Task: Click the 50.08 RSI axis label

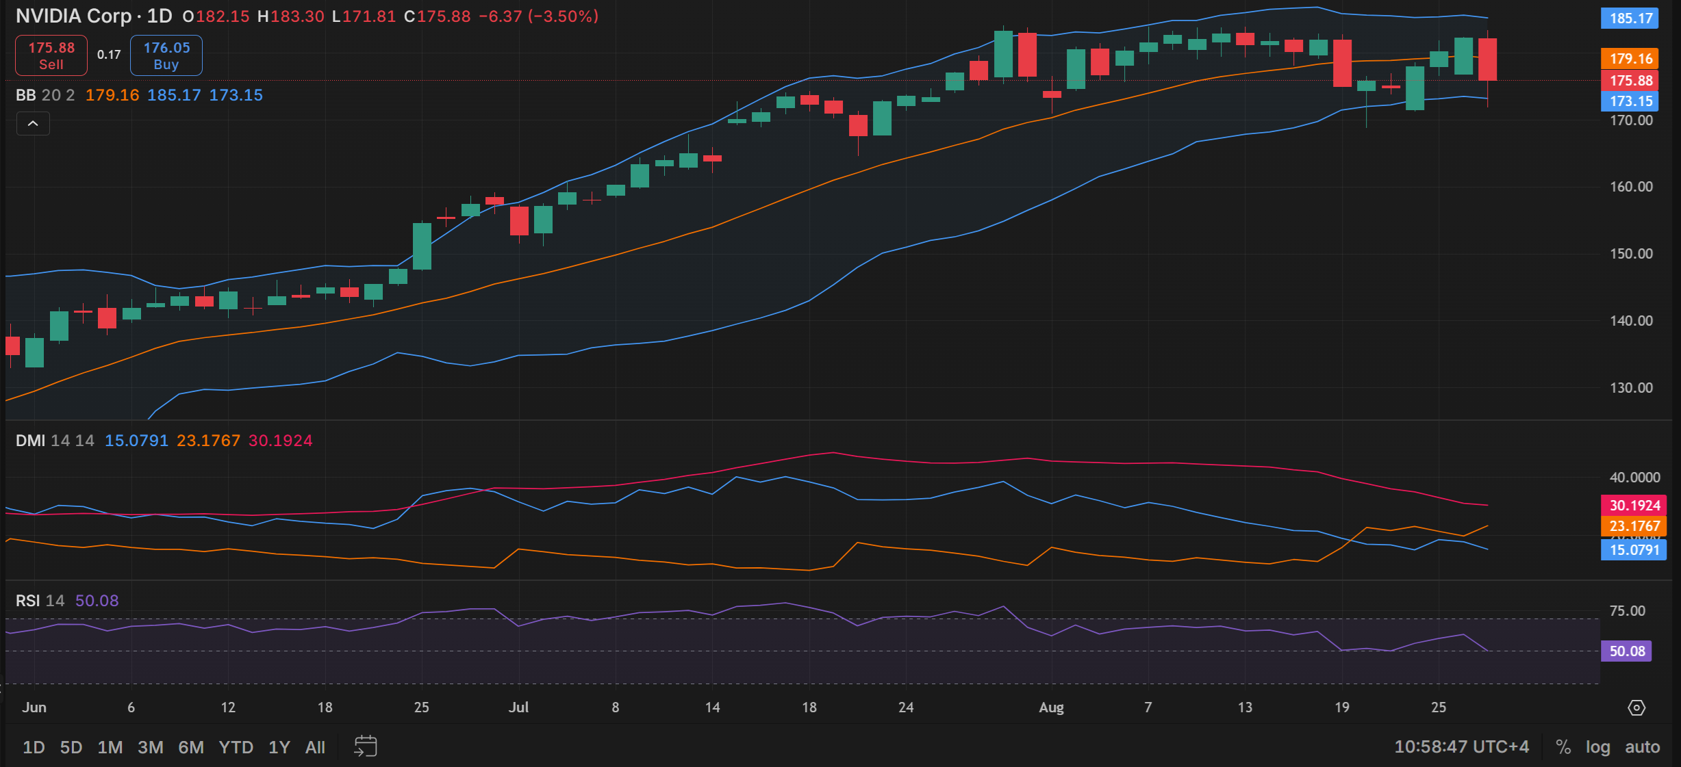Action: [x=1626, y=651]
